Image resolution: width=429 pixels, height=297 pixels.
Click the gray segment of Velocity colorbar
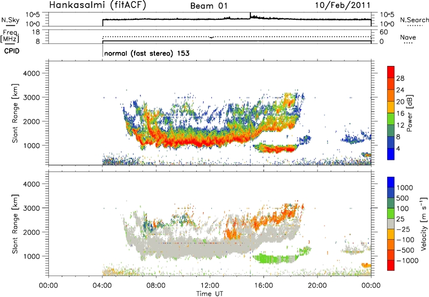(391, 224)
